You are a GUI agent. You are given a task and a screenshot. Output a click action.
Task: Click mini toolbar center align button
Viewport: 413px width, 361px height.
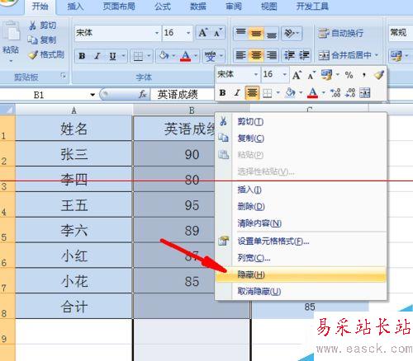(252, 92)
